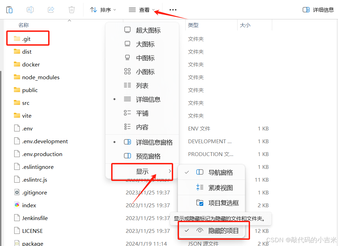This screenshot has width=338, height=246.
Task: Select 详细信息 details view in menu
Action: (142, 99)
